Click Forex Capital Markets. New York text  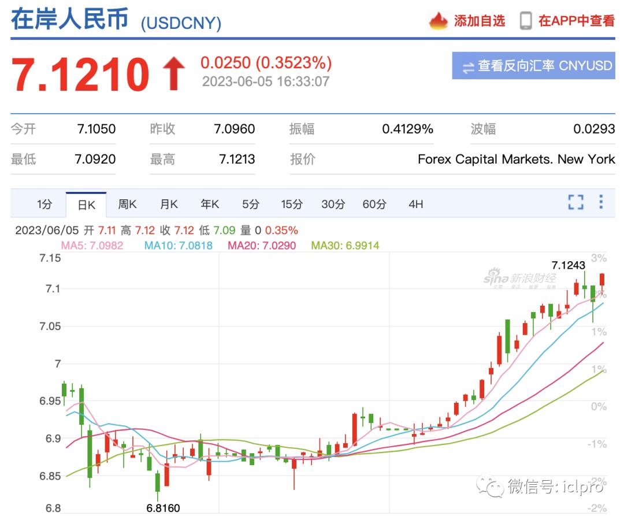pos(517,159)
